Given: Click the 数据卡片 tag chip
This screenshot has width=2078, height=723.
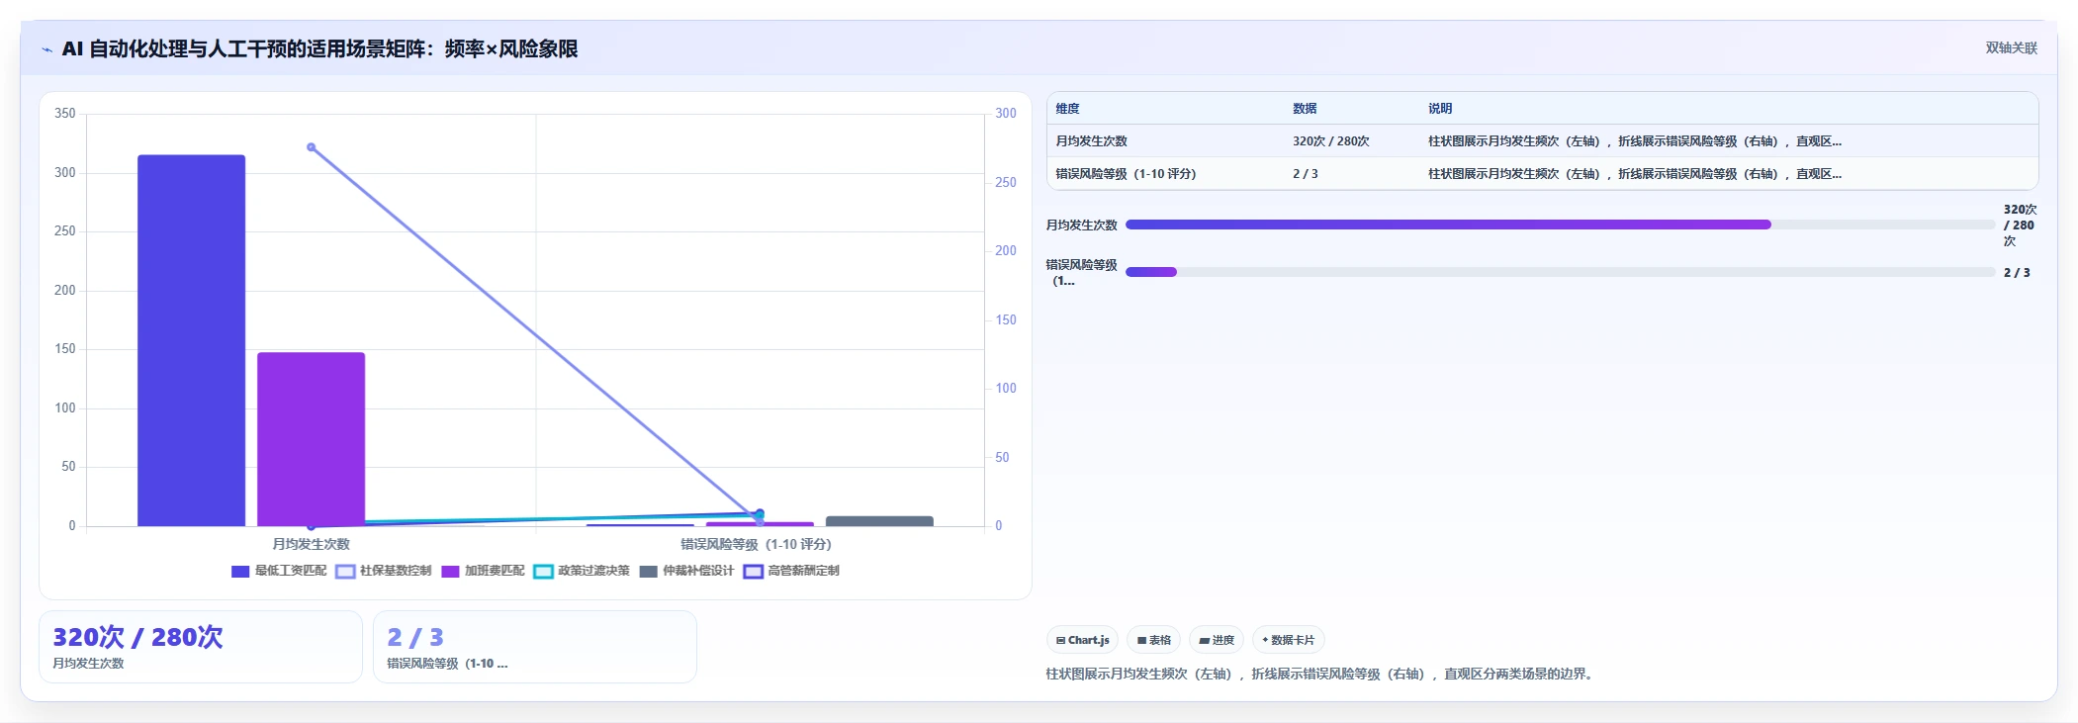Looking at the screenshot, I should click(x=1288, y=640).
